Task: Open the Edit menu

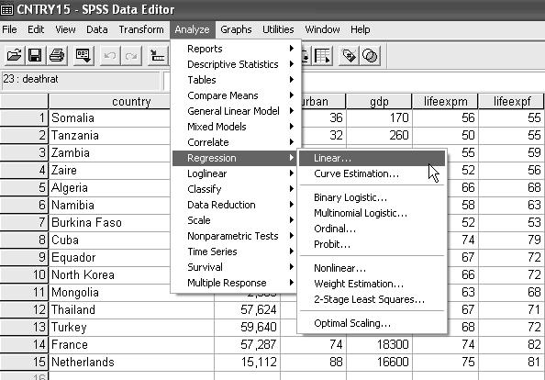Action: pyautogui.click(x=36, y=29)
